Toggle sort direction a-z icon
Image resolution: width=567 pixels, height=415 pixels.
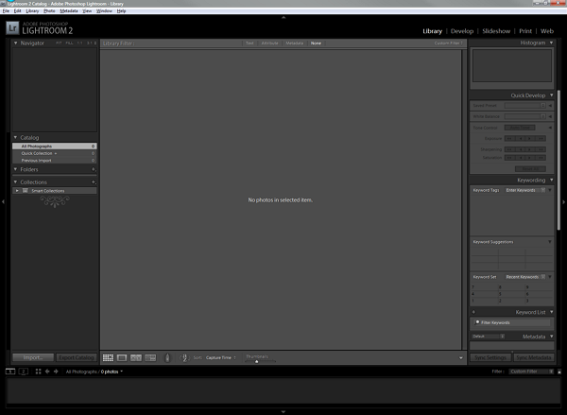(x=184, y=357)
